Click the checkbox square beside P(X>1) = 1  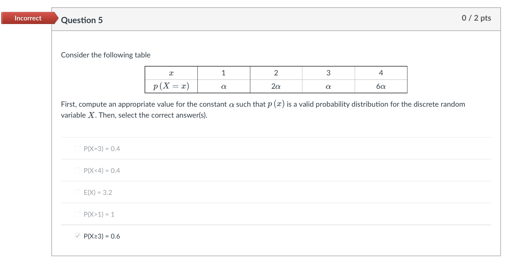click(x=77, y=214)
